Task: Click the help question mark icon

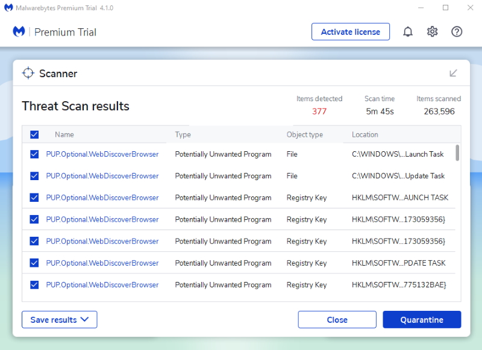Action: coord(457,32)
